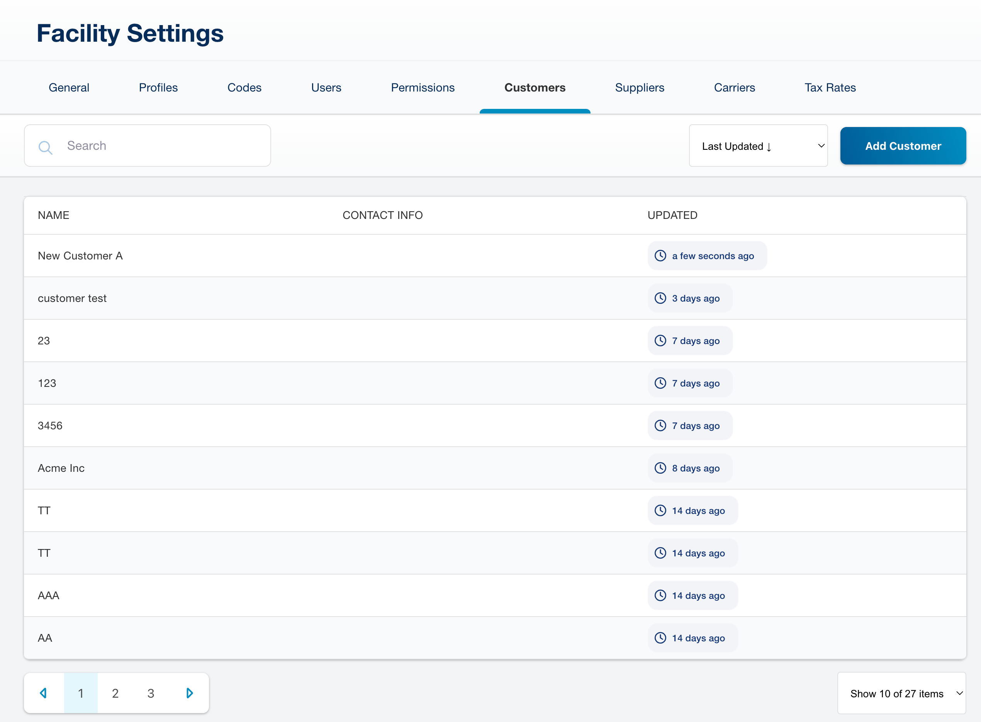Click clock icon beside '3 days ago'

[x=660, y=298]
